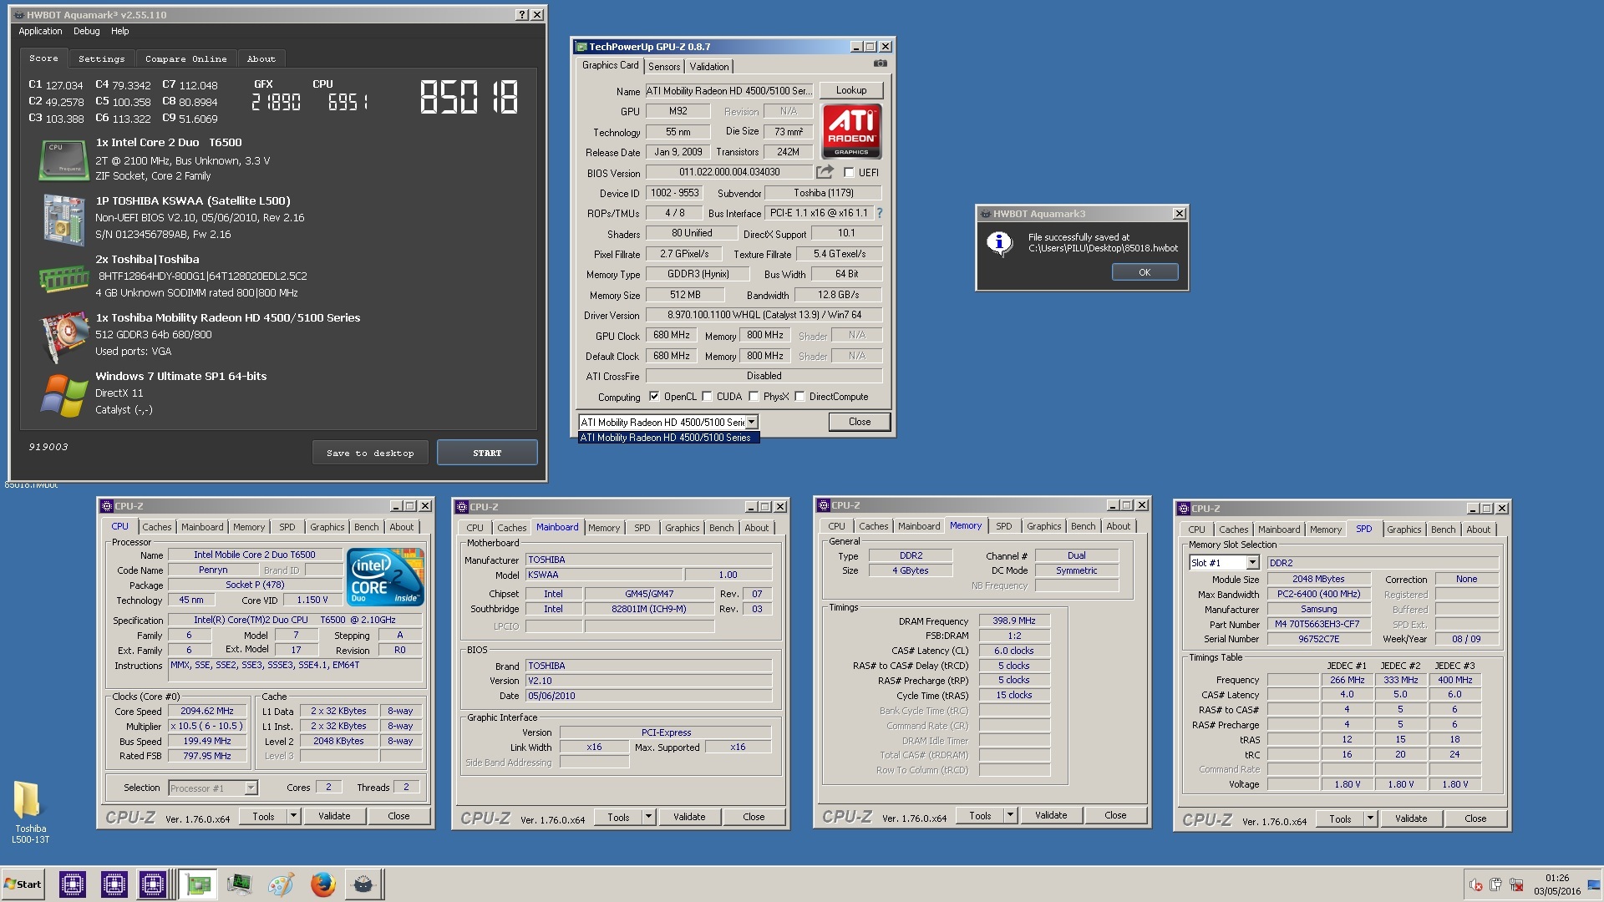
Task: Click the Close button in GPU-Z
Action: pos(859,422)
